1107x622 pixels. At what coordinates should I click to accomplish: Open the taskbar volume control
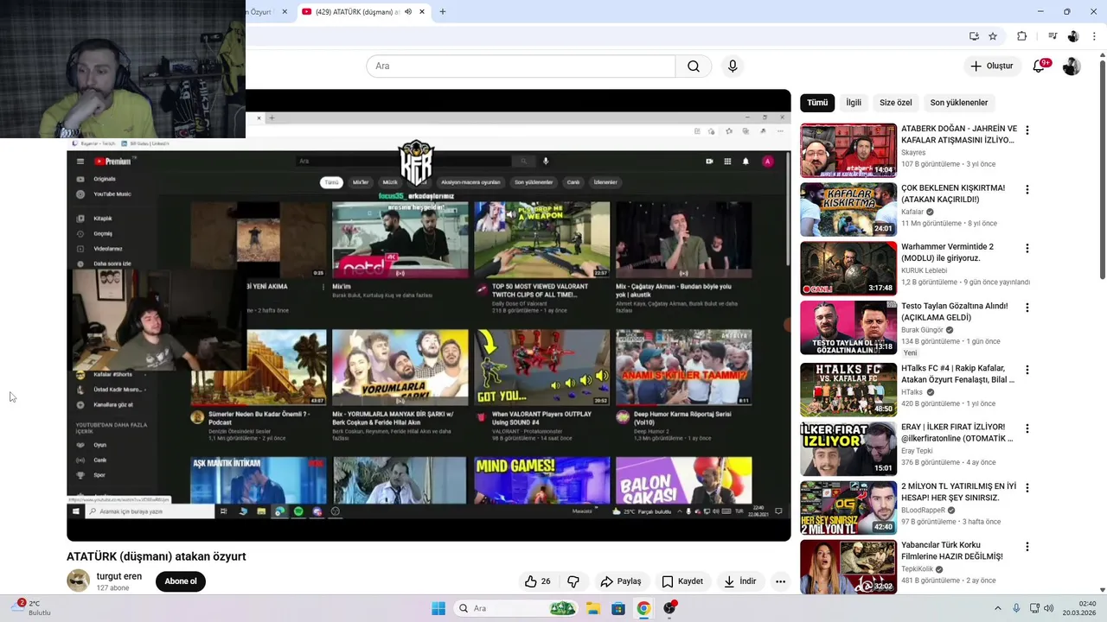pyautogui.click(x=1049, y=608)
